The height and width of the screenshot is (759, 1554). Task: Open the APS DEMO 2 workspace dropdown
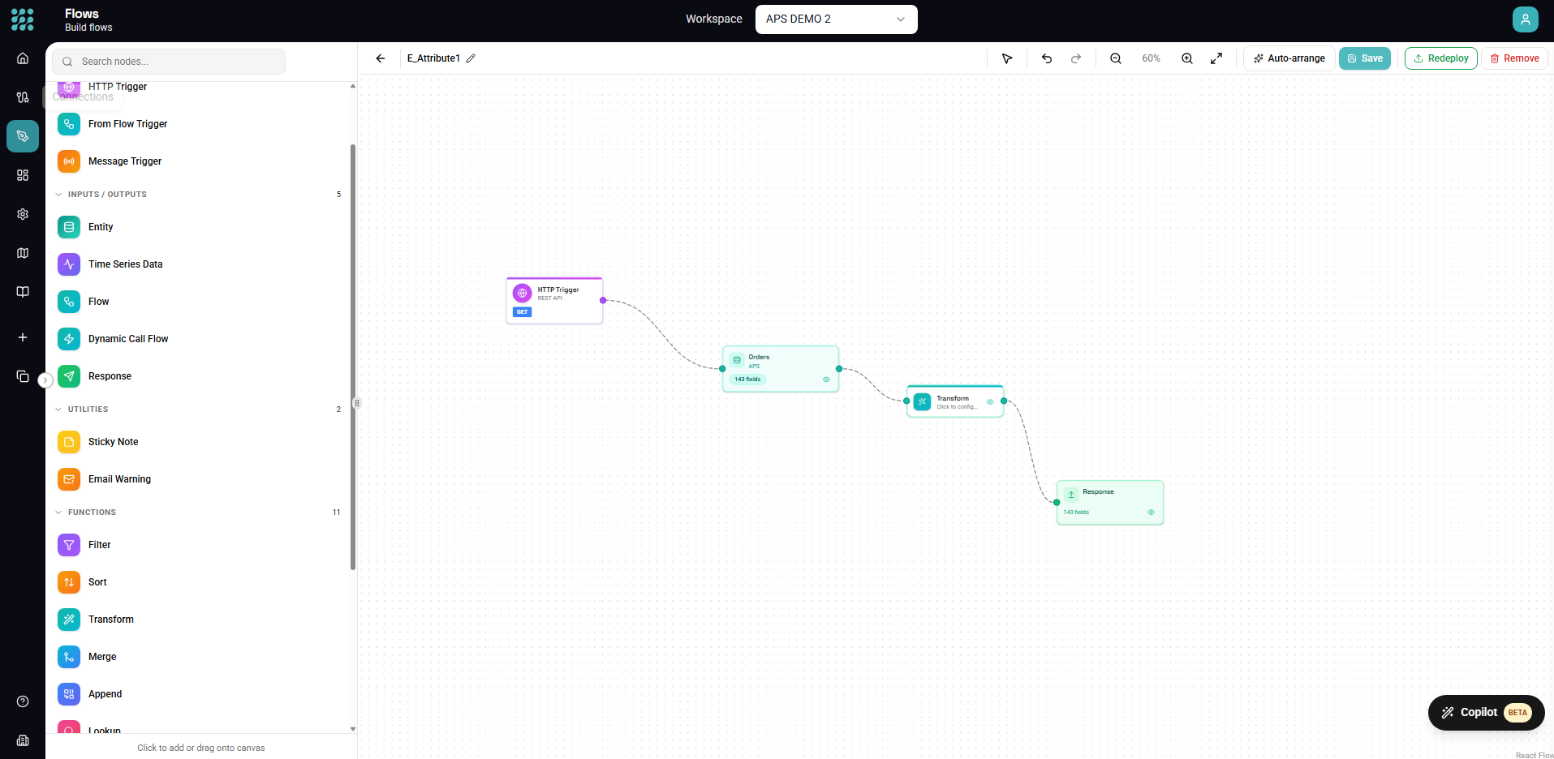coord(836,19)
